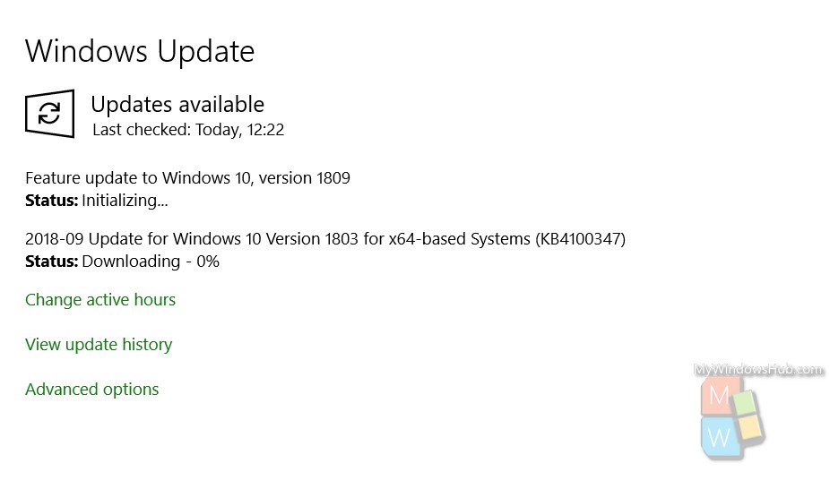Click the green tile in the logo
The height and width of the screenshot is (489, 830).
tap(745, 403)
